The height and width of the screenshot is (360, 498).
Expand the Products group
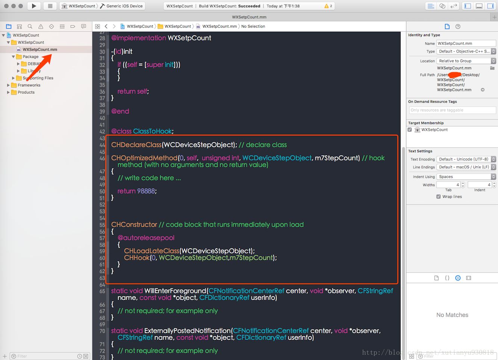tap(8, 92)
